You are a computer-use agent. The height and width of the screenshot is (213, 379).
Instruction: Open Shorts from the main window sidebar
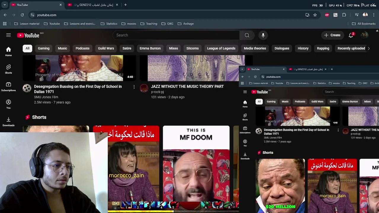pyautogui.click(x=8, y=69)
